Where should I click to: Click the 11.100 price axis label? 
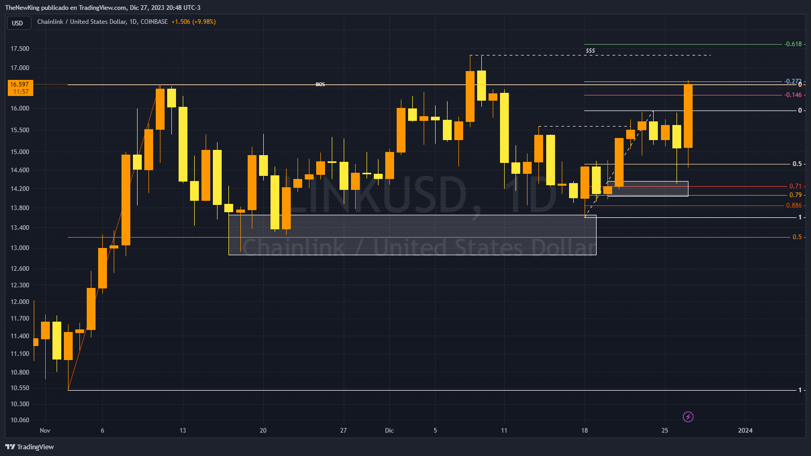pyautogui.click(x=20, y=354)
